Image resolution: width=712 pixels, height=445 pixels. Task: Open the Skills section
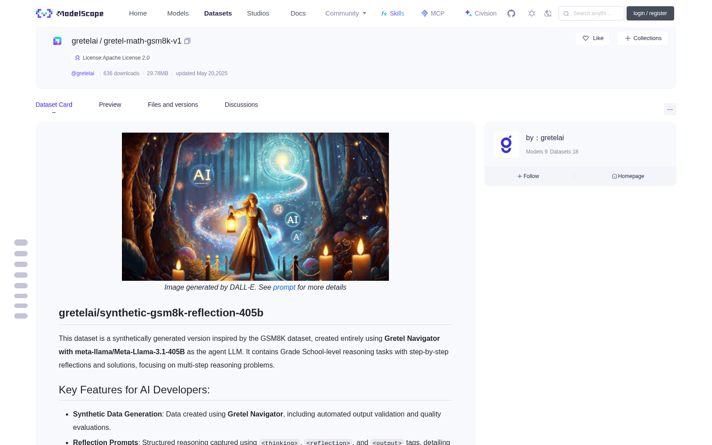point(392,13)
